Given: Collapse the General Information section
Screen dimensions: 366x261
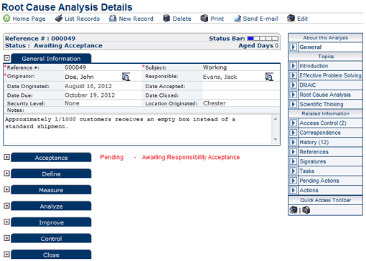Looking at the screenshot, I should (x=7, y=58).
